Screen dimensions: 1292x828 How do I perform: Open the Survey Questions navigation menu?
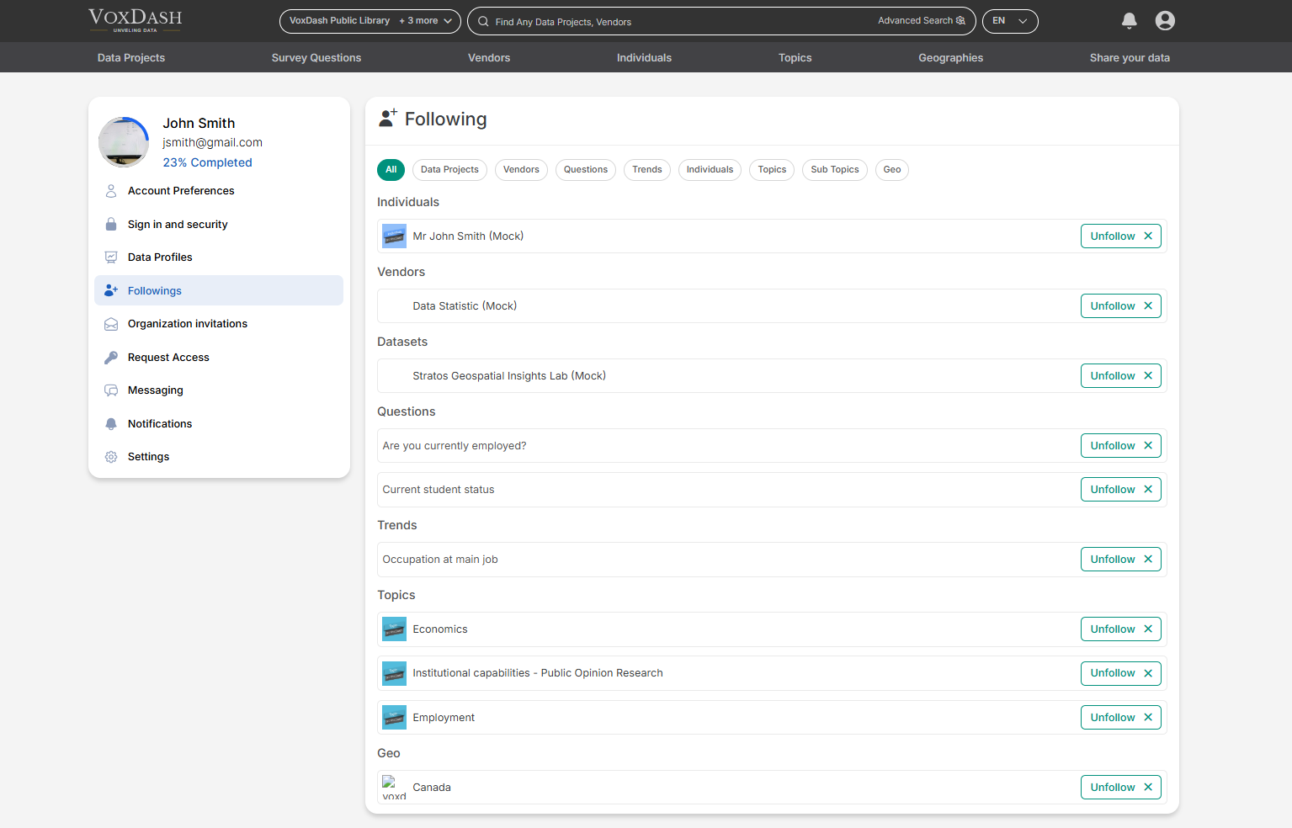316,58
